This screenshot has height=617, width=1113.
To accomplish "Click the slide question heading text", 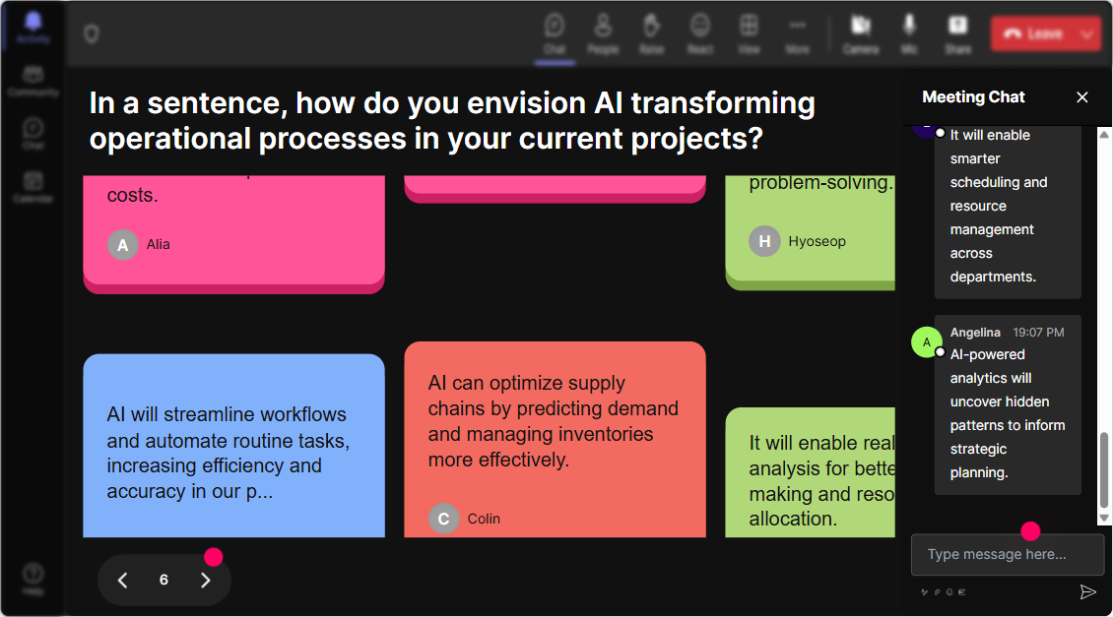I will point(452,121).
